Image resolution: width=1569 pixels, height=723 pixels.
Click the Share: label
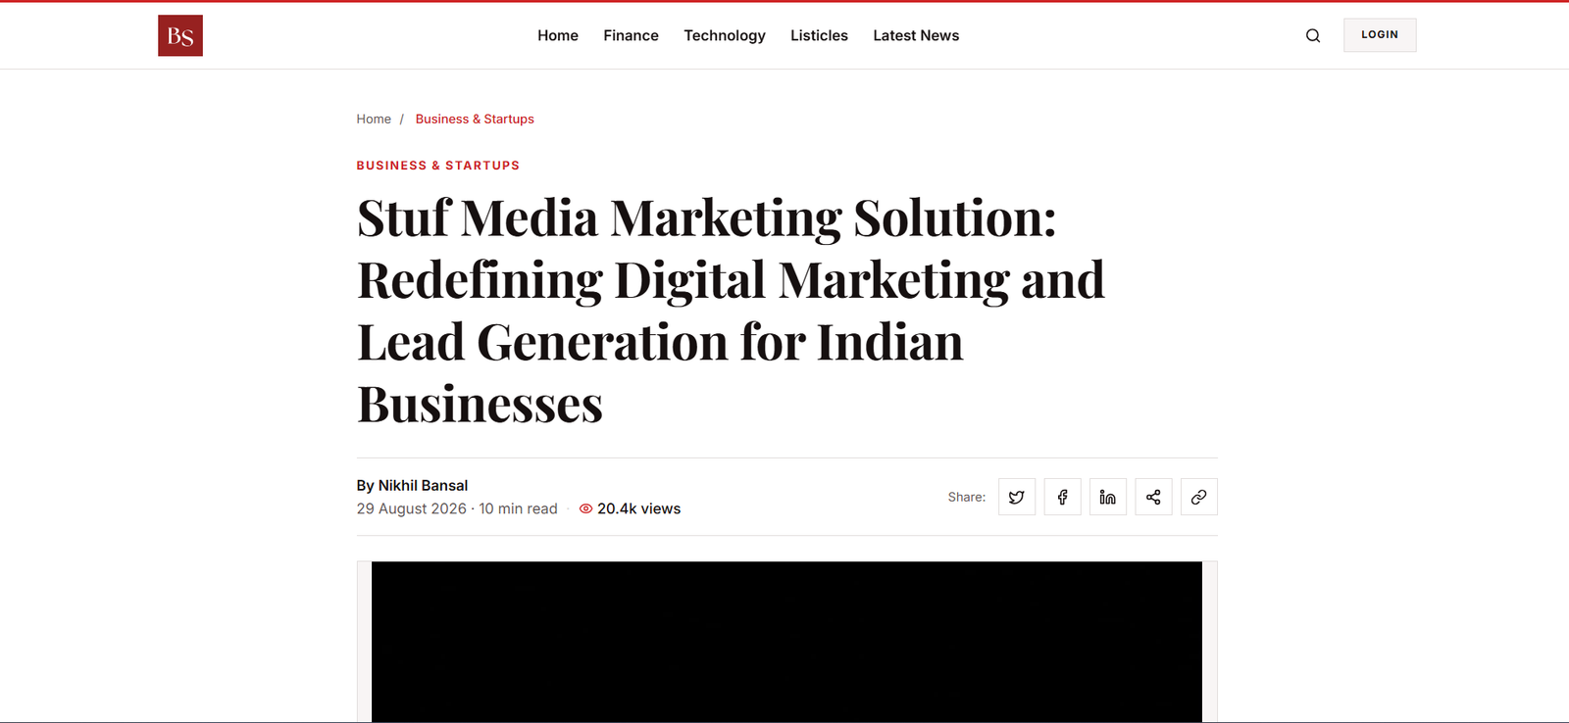pos(967,497)
